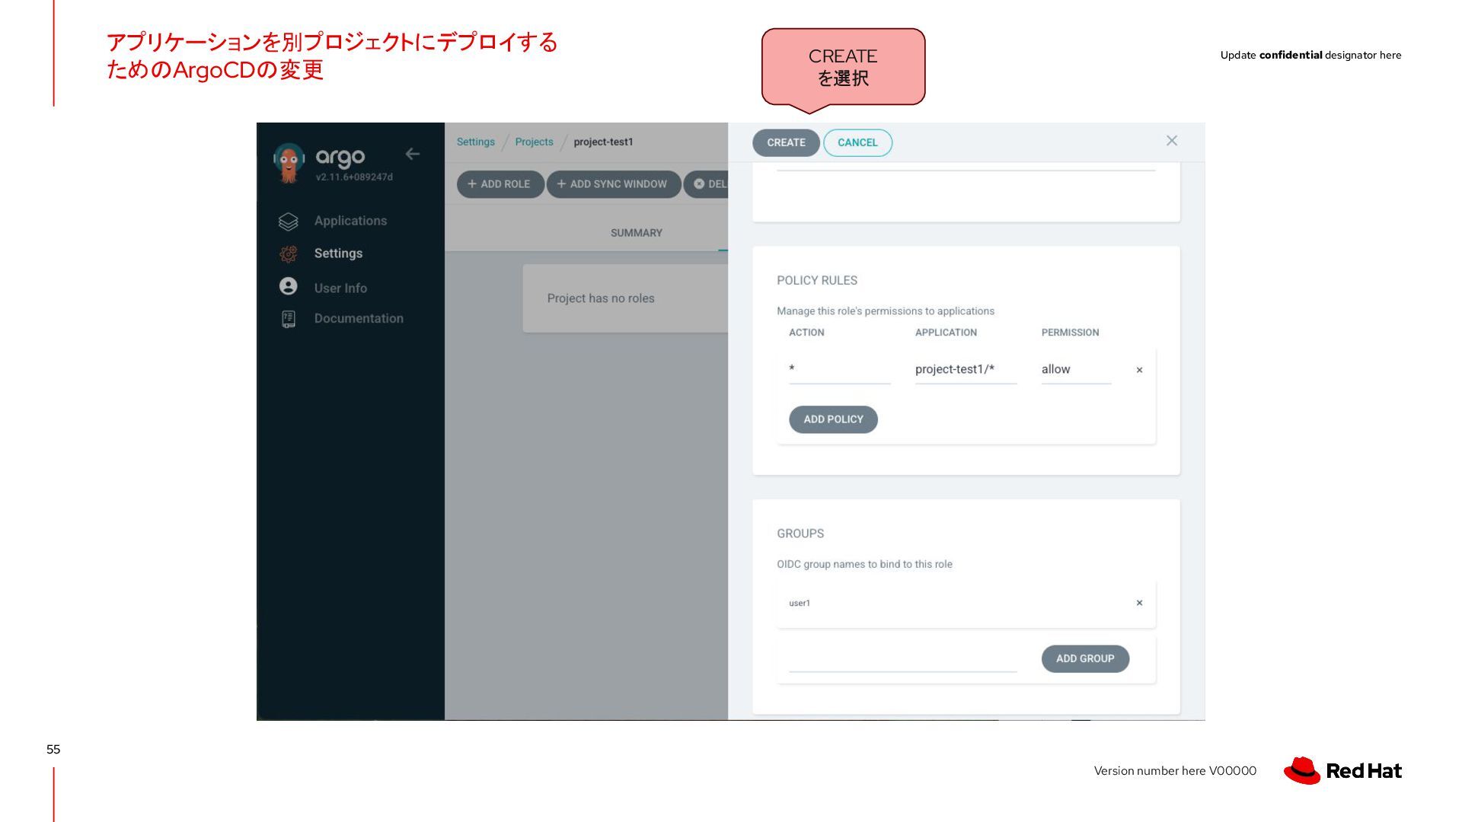Remove the user1 group entry
Viewport: 1462px width, 822px height.
pyautogui.click(x=1139, y=603)
